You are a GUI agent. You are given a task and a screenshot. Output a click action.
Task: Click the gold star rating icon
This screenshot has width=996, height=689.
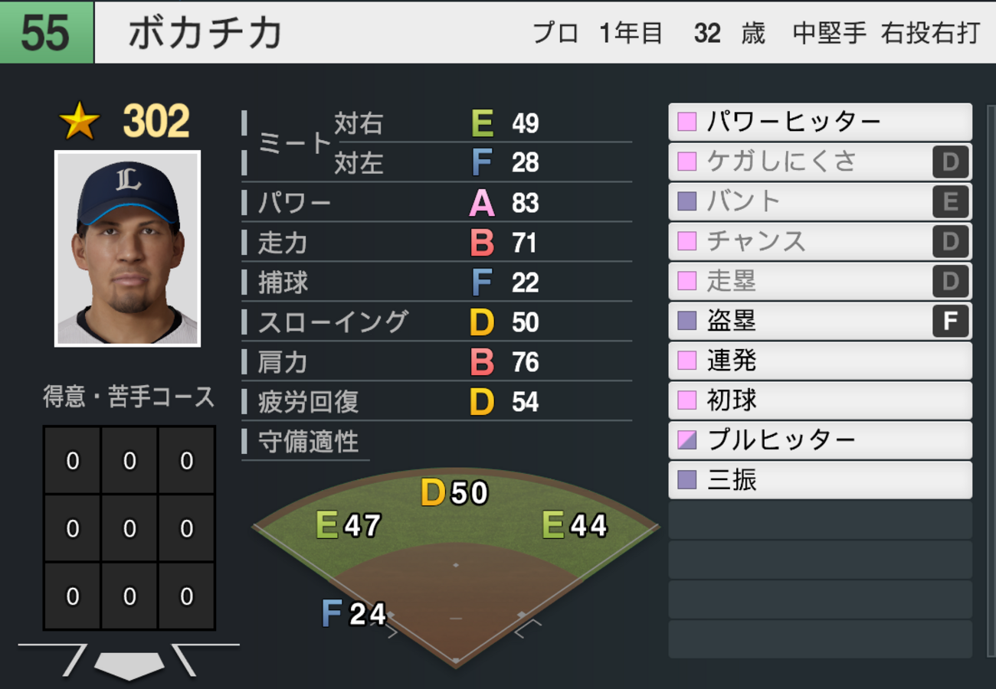pyautogui.click(x=80, y=122)
